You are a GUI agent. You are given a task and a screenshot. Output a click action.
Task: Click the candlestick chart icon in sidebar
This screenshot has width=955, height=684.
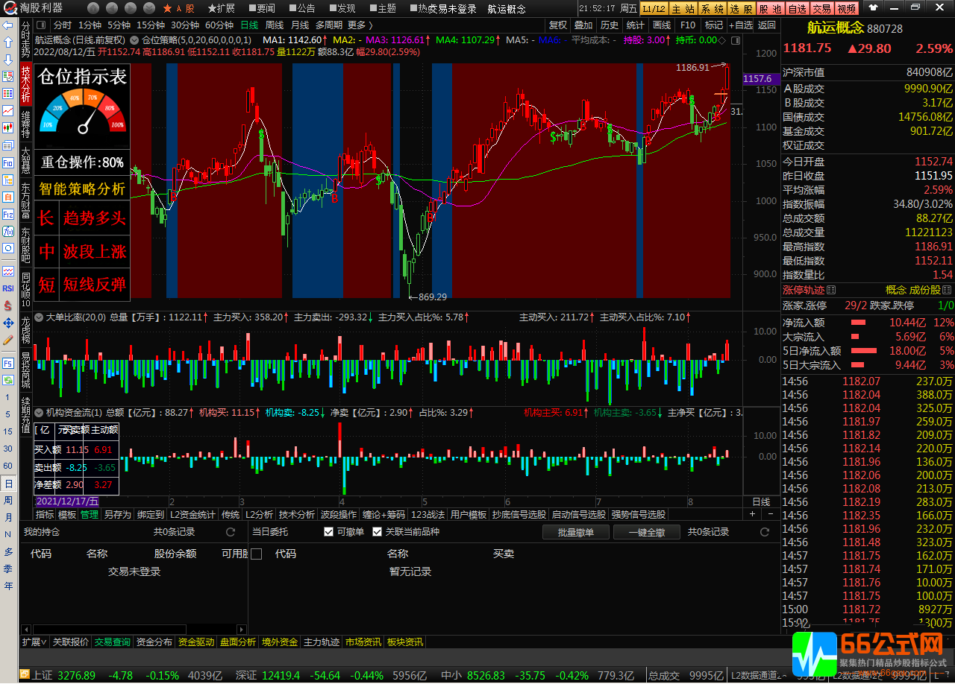[8, 127]
